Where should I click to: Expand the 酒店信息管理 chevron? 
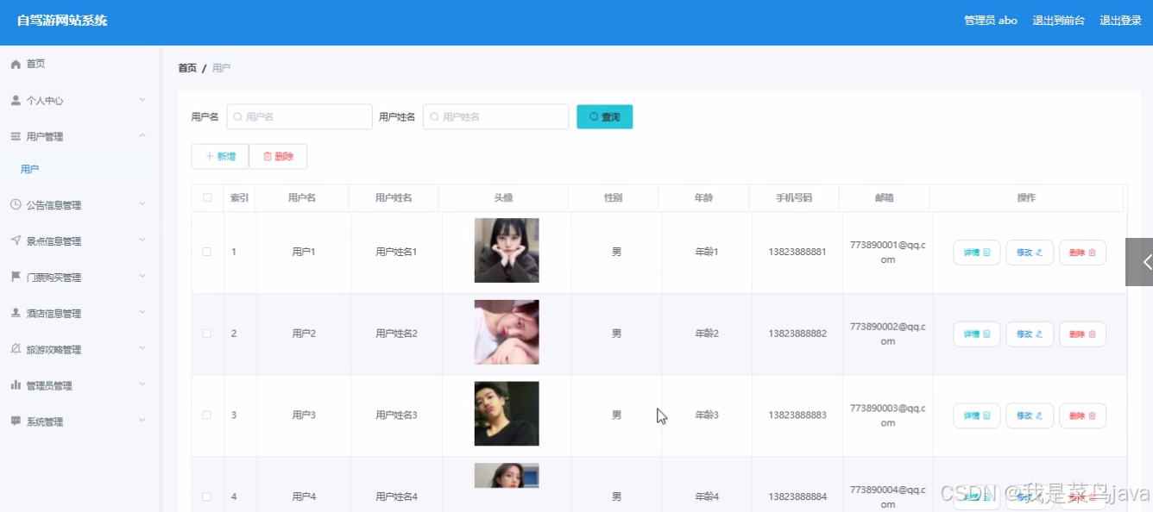142,314
